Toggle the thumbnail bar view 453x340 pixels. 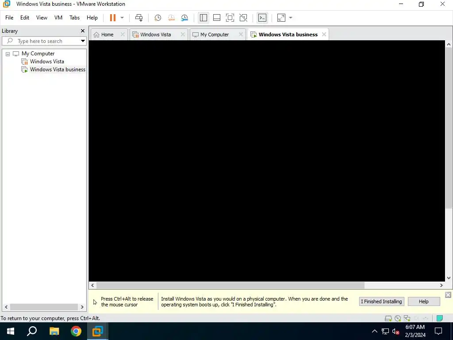click(217, 18)
